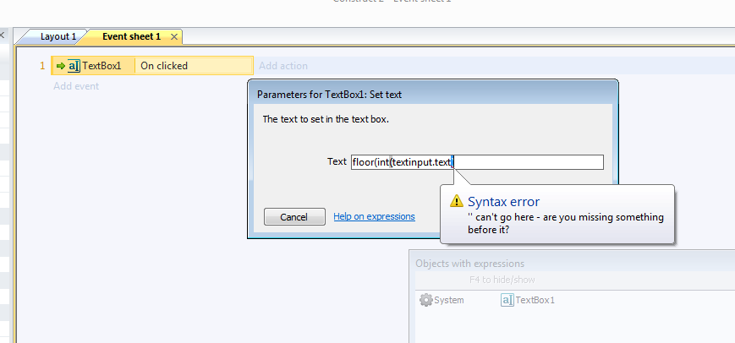Click inside the Text expression field
Image resolution: width=735 pixels, height=343 pixels.
click(x=477, y=162)
